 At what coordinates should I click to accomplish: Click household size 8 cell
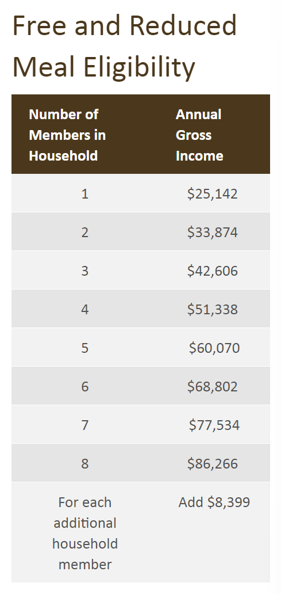pos(85,463)
